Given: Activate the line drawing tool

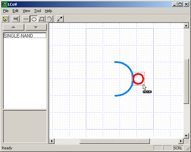Looking at the screenshot, I should (26, 19).
